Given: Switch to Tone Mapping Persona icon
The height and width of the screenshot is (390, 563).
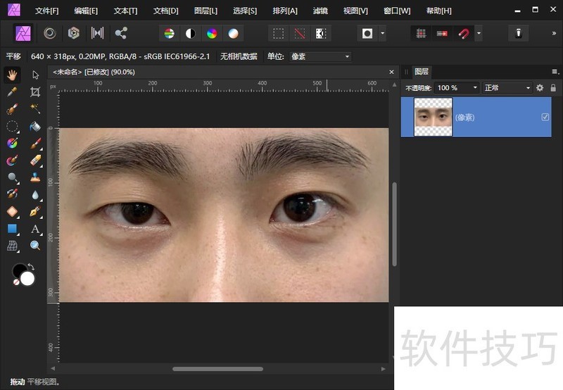Looking at the screenshot, I should click(x=97, y=33).
